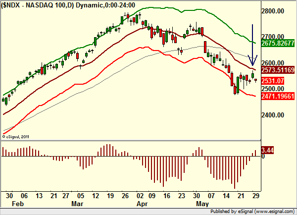Viewport: 297px width, 215px height.
Task: Click the Apr month label on time axis
Action: (x=142, y=204)
